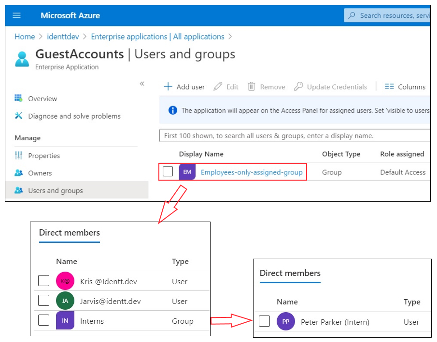
Task: Click the Interns group name
Action: click(x=92, y=321)
